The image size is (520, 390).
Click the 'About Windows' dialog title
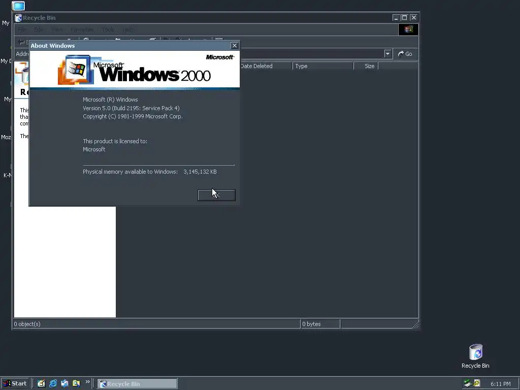tap(53, 46)
